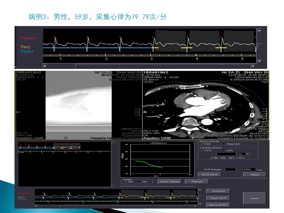Click the red R-wave marker near beat 3 in the top ECG
The image size is (284, 213).
coord(154,37)
